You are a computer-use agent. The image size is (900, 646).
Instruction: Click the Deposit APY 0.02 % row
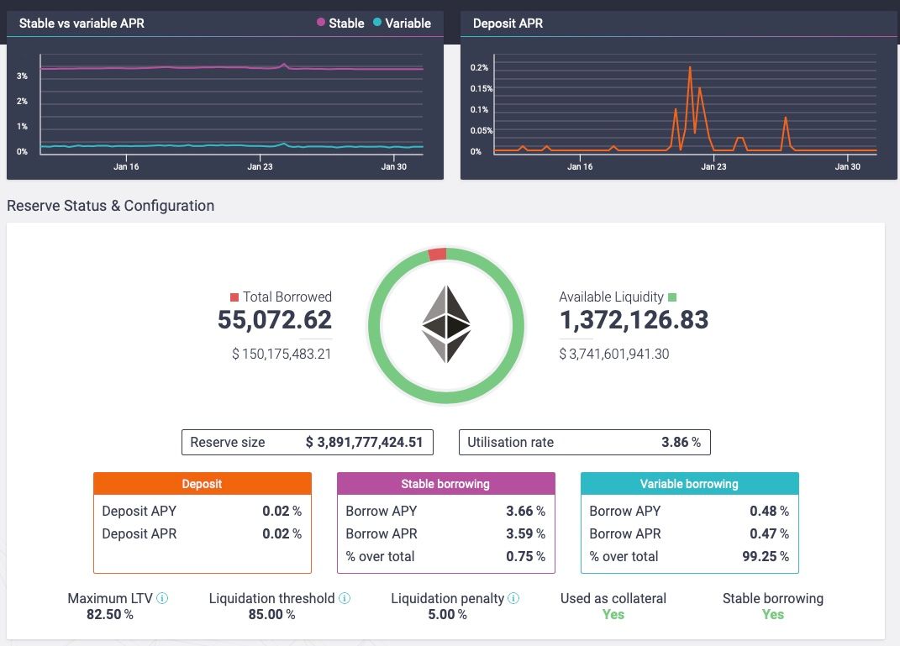tap(202, 511)
